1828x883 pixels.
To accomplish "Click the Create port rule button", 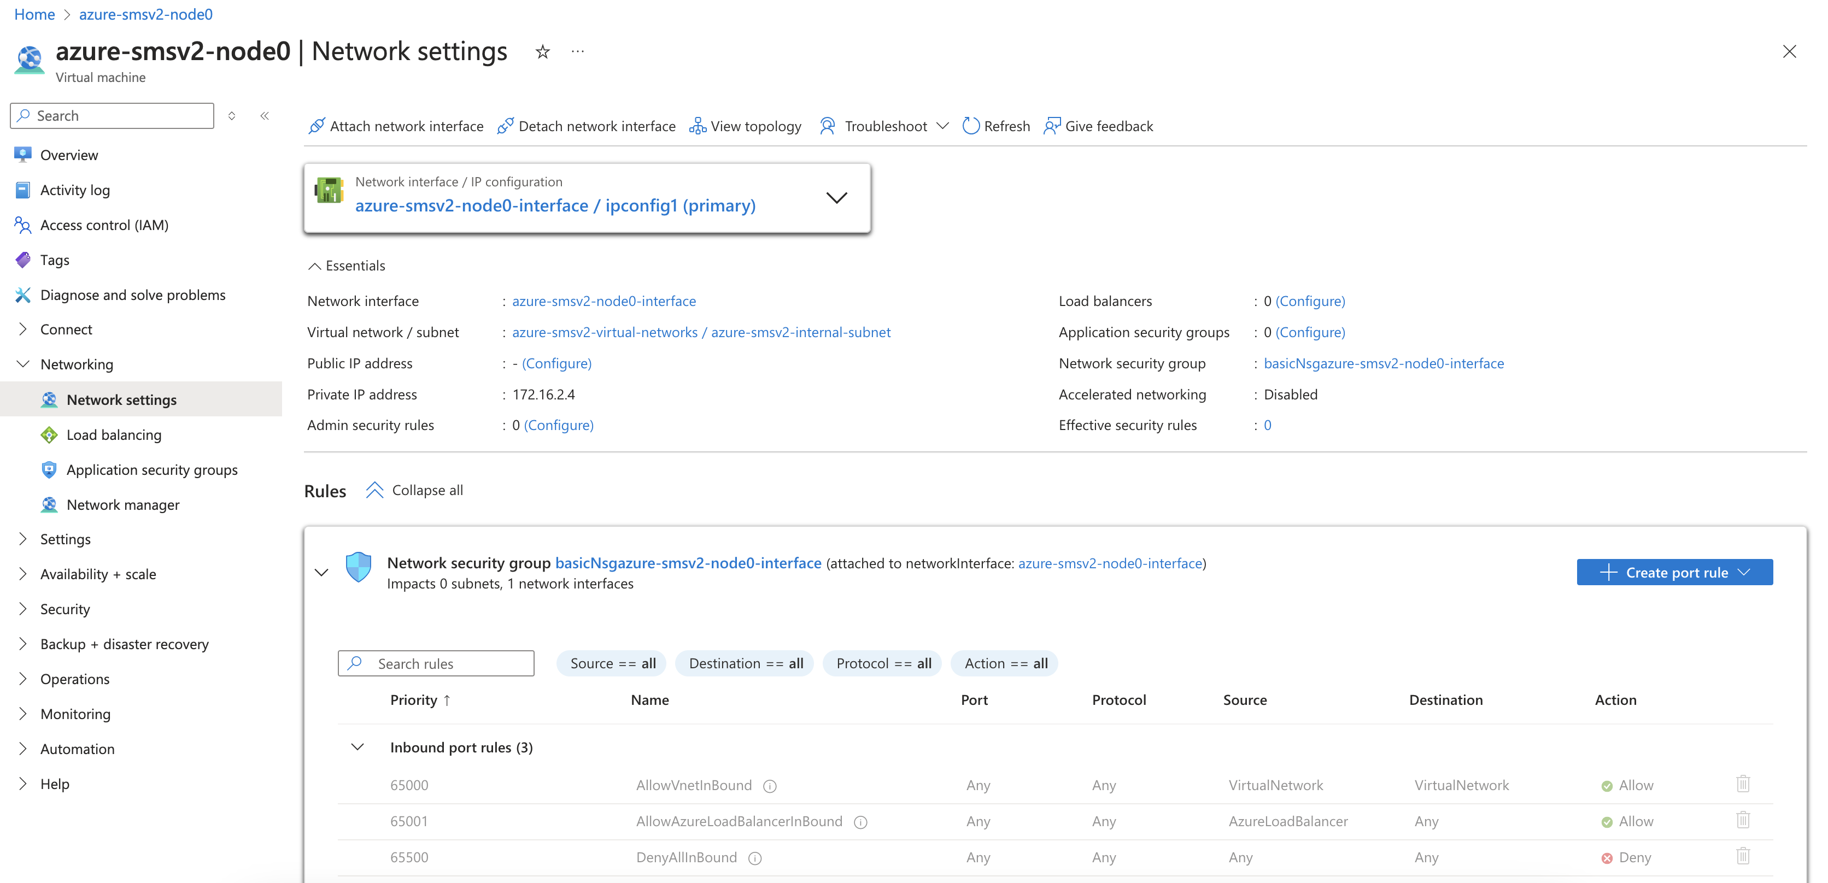I will tap(1675, 572).
